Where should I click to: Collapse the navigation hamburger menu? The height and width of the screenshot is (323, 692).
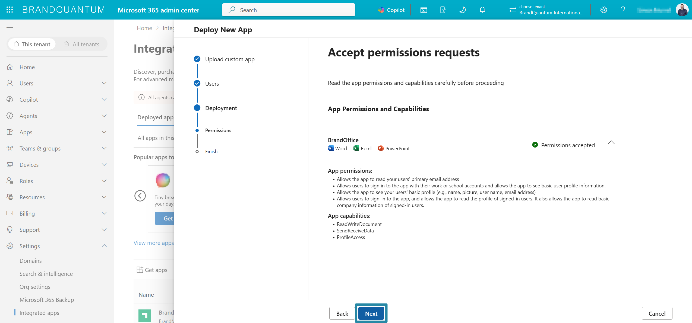(10, 27)
